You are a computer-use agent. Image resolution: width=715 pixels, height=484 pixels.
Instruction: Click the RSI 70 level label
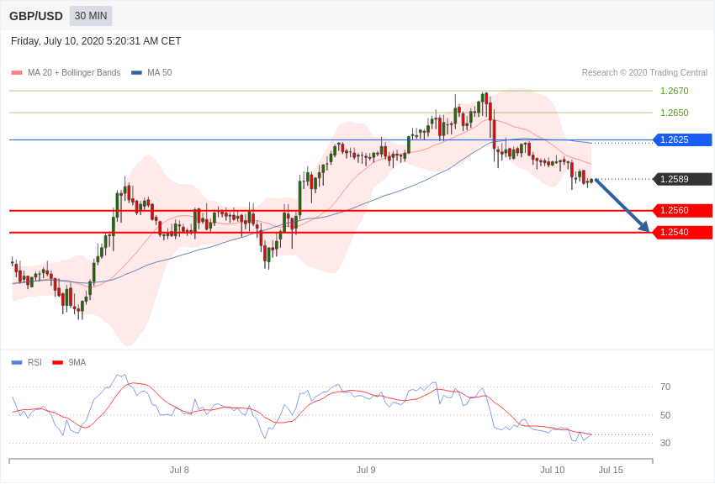665,387
